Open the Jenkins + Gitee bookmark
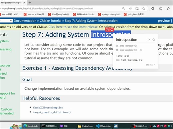This screenshot has height=129, width=173. (x=35, y=14)
